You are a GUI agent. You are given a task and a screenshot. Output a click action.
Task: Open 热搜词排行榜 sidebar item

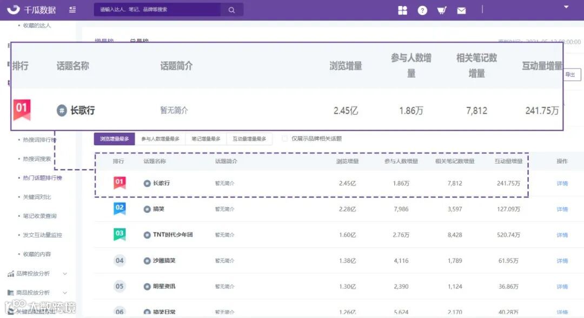click(39, 140)
